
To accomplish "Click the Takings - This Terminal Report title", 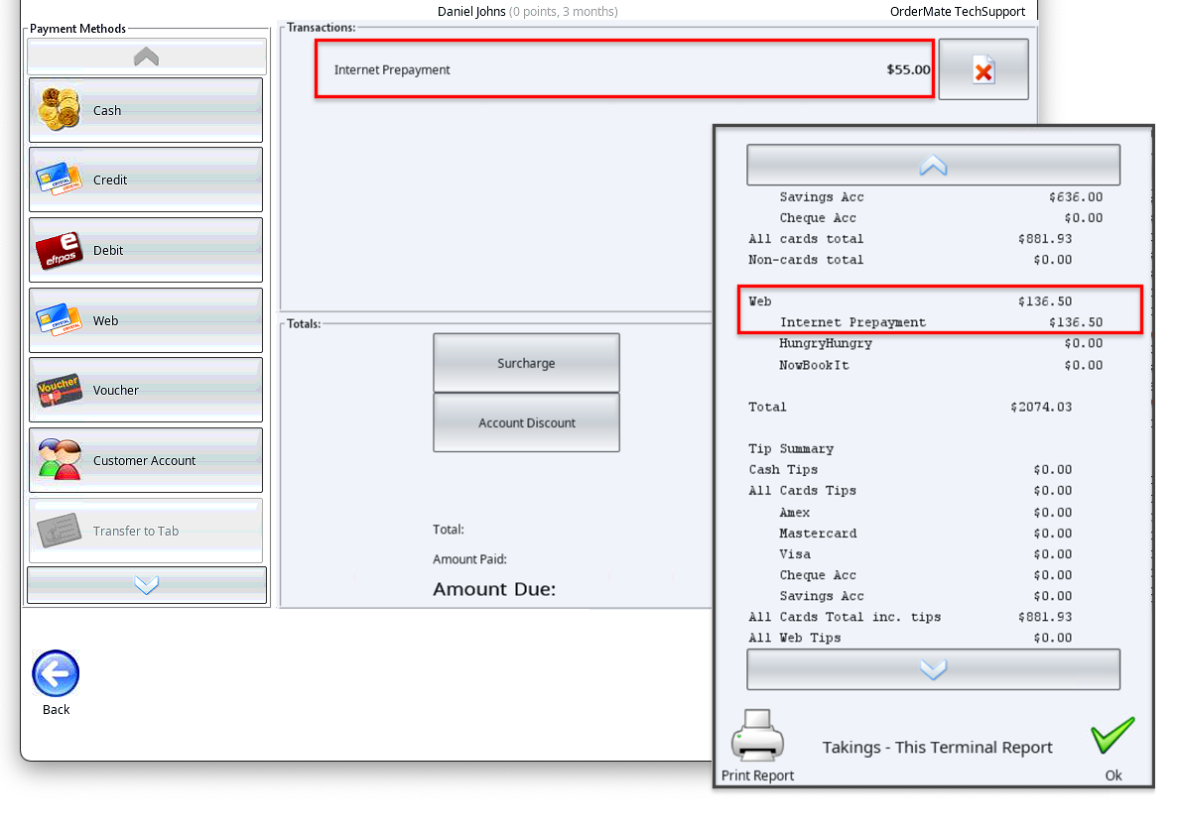I will (937, 747).
